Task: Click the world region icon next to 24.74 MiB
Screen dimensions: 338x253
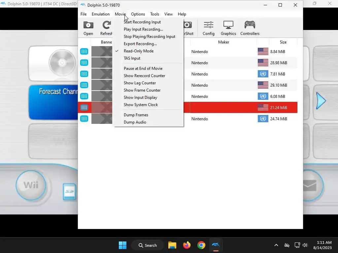Action: pyautogui.click(x=263, y=119)
